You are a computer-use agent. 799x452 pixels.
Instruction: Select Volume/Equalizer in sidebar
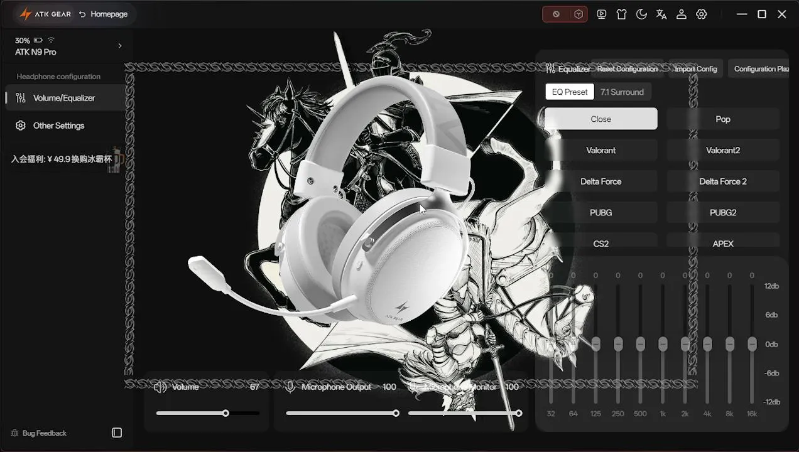click(65, 98)
